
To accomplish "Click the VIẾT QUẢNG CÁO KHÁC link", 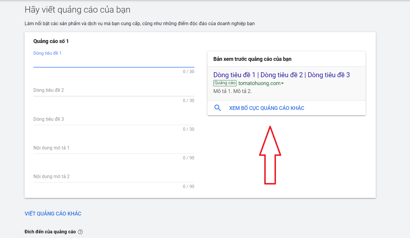I will [x=53, y=214].
